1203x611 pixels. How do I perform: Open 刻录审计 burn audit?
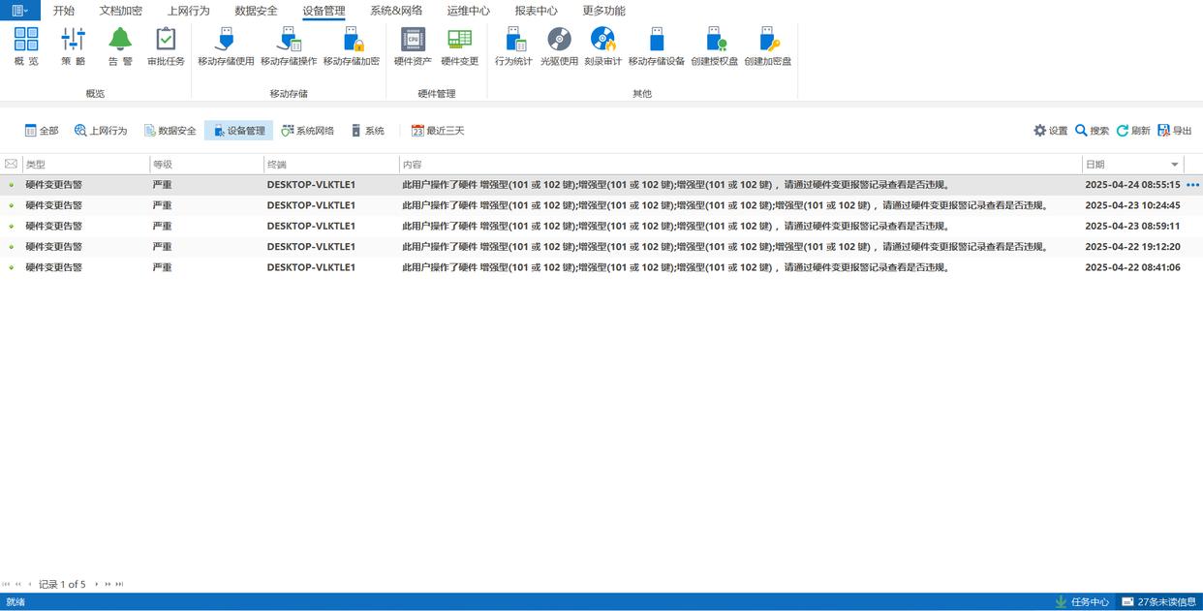(x=602, y=46)
